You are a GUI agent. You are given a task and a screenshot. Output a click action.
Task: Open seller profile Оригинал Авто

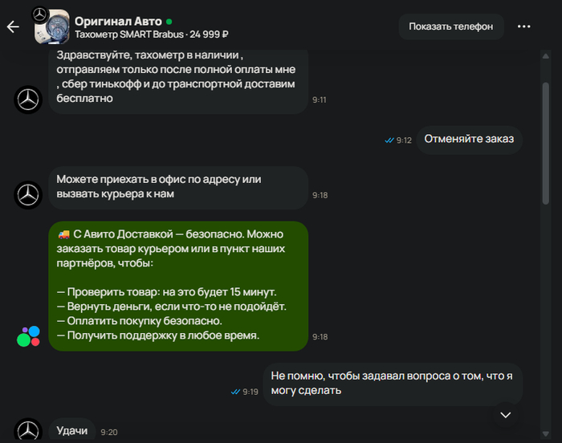[117, 19]
